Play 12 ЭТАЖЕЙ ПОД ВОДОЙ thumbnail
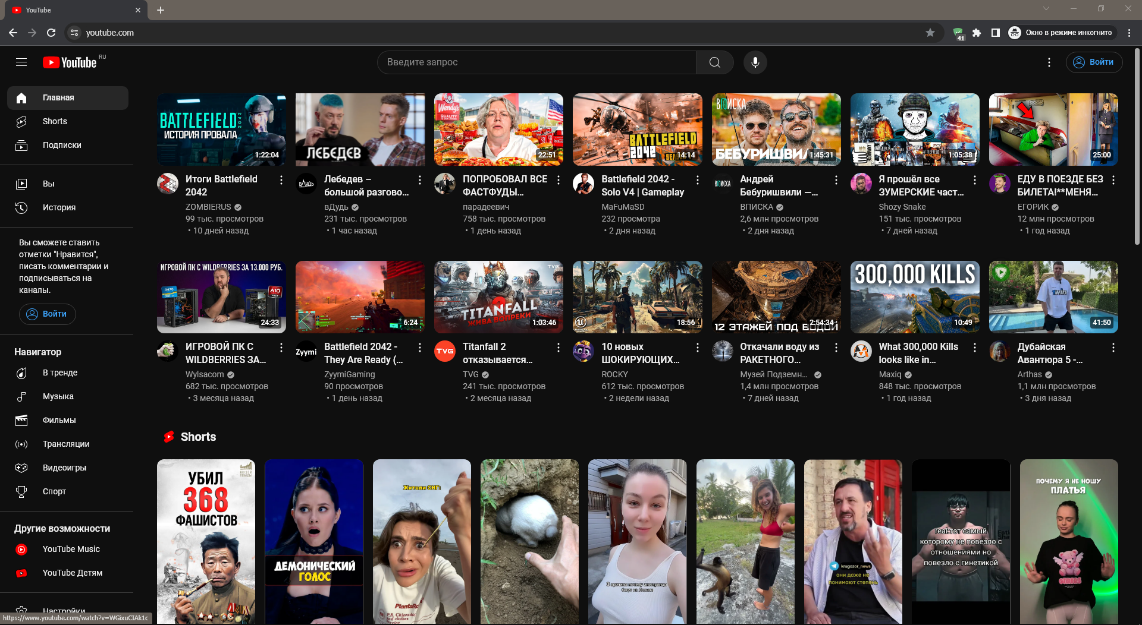 point(776,297)
